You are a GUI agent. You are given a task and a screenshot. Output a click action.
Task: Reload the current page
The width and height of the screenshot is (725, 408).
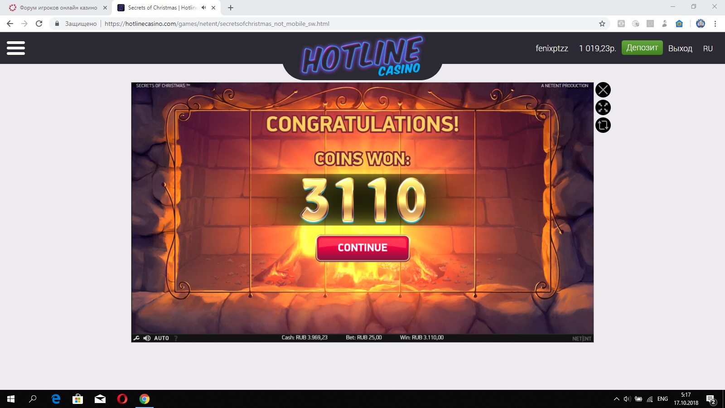point(39,24)
